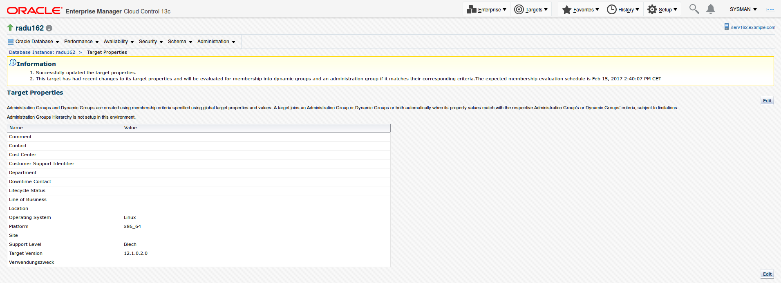This screenshot has width=781, height=283.
Task: Open the Setup gear menu
Action: point(662,9)
